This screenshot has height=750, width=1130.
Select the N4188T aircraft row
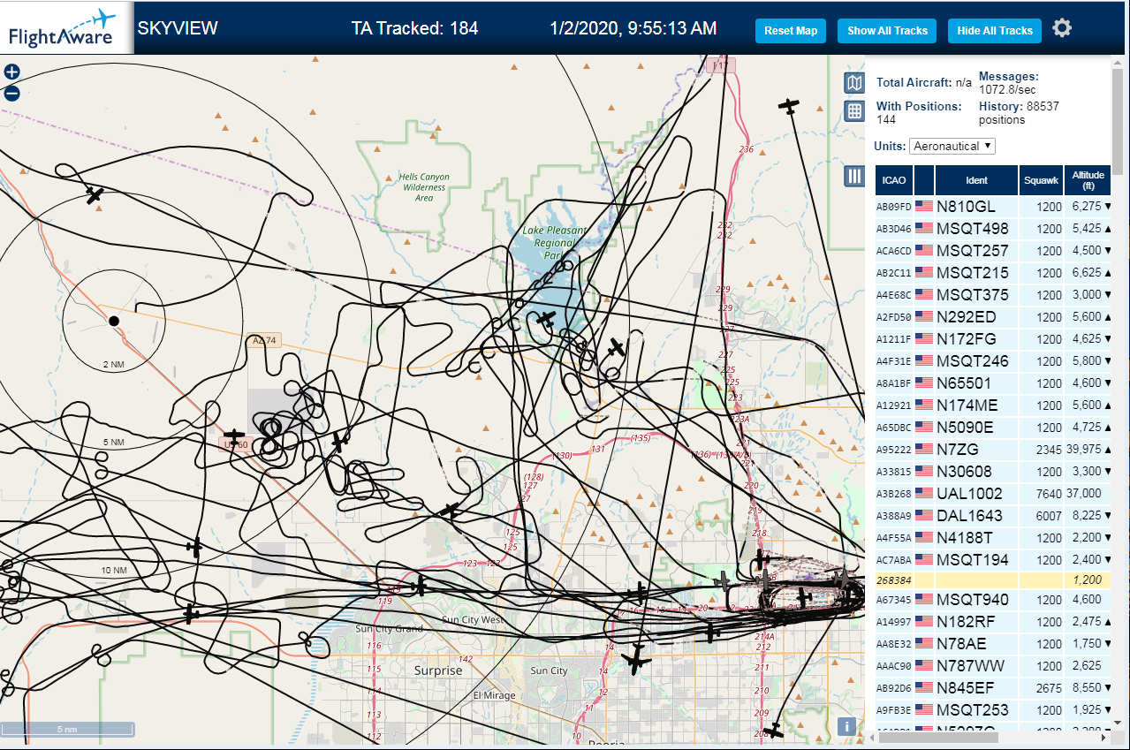click(994, 538)
